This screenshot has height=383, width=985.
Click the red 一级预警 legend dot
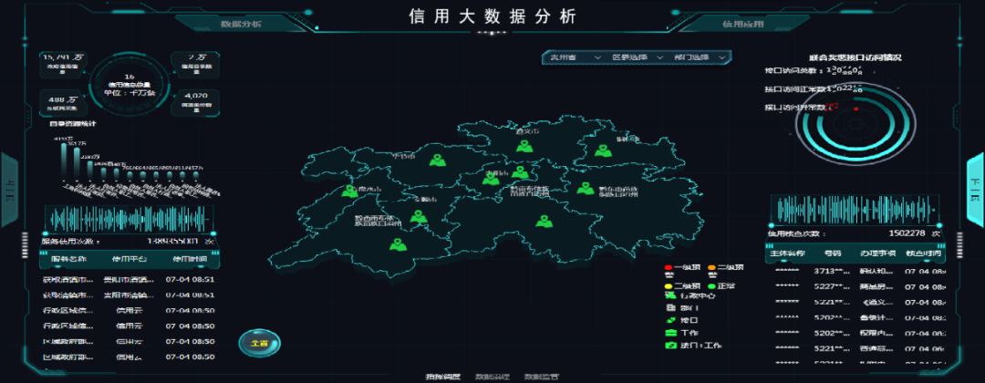[669, 268]
